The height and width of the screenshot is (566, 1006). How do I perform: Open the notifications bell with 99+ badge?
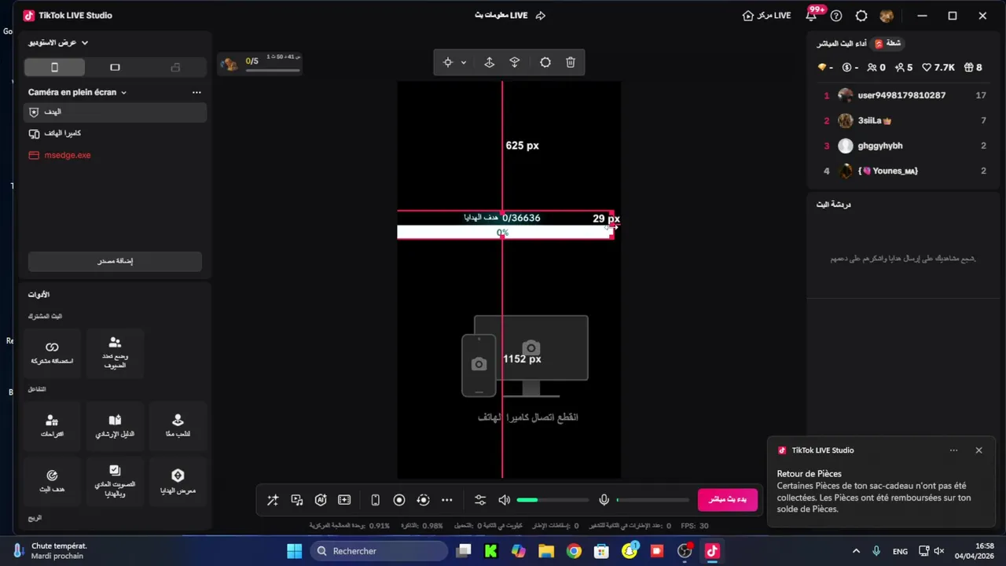coord(812,15)
